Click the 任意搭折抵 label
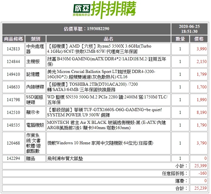Image resolution: width=211 pixels, height=194 pixels. click(175, 174)
